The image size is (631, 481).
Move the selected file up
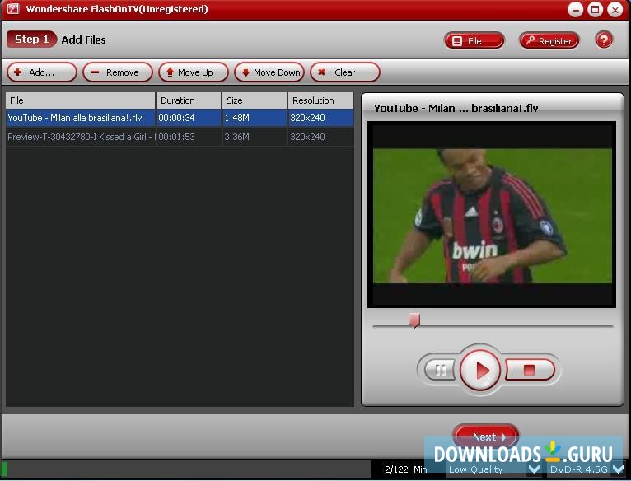tap(193, 72)
